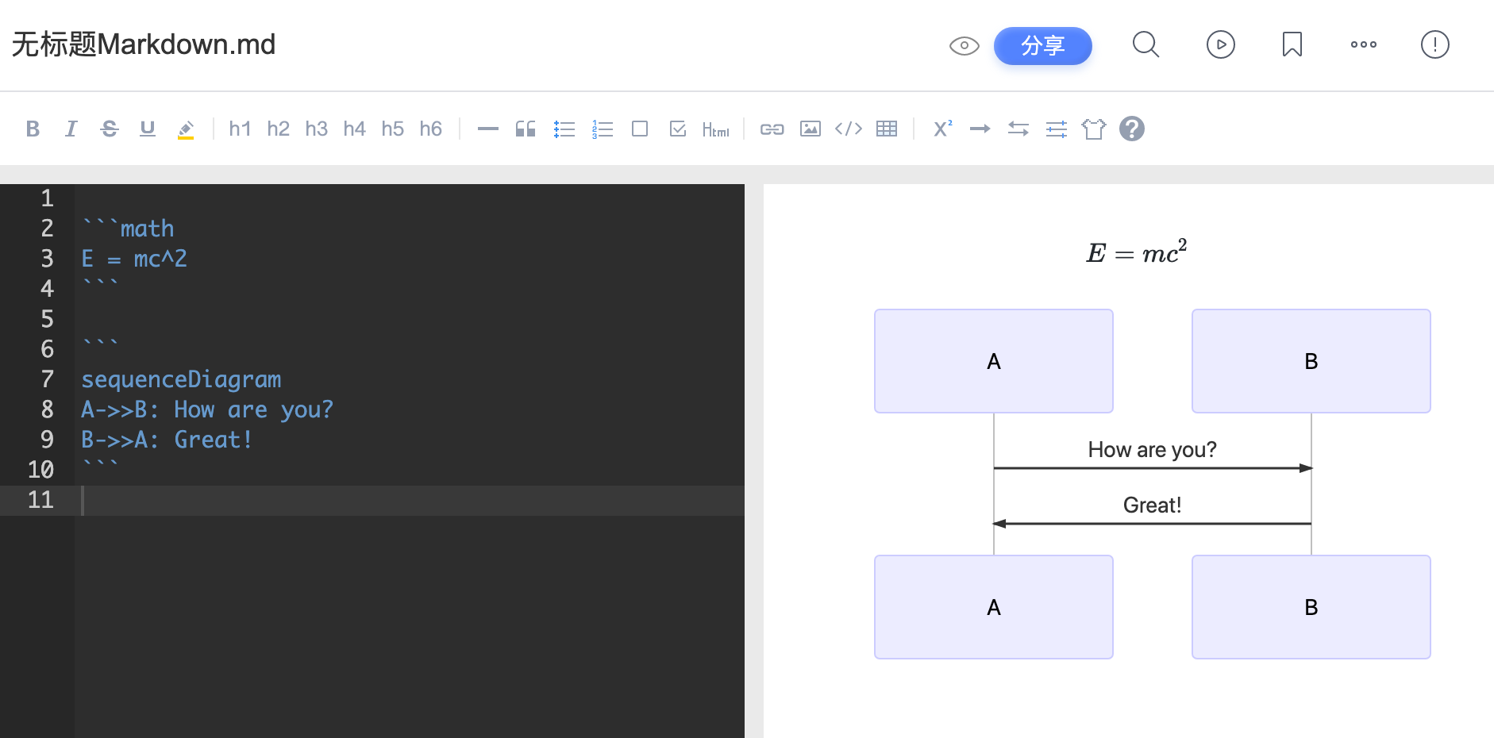Apply italic formatting
Screen dimensions: 1494x738
71,129
